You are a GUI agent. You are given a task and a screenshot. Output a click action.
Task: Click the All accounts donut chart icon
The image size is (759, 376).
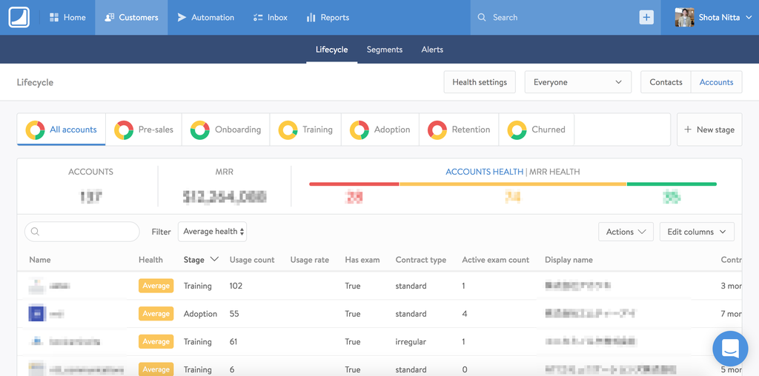pos(36,130)
